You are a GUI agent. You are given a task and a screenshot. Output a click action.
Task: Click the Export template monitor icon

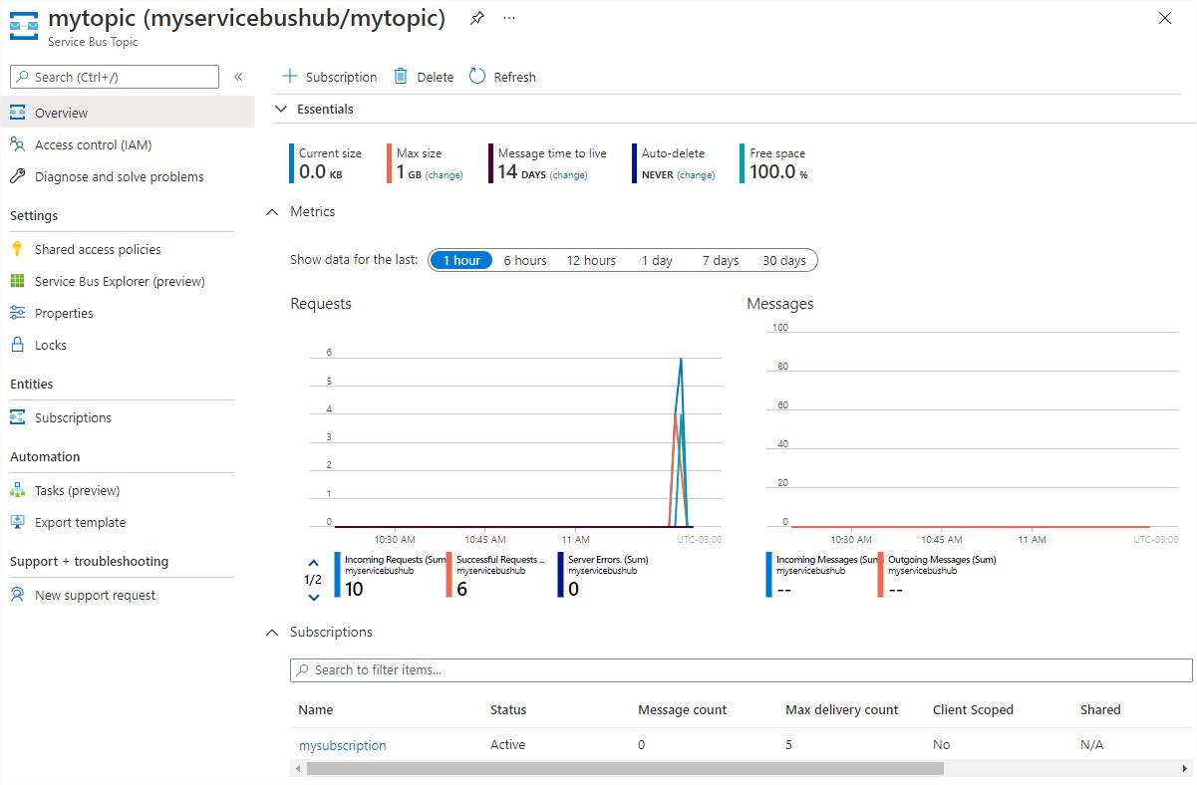pyautogui.click(x=17, y=522)
